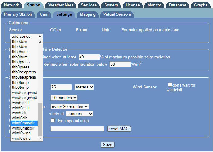Open the Virtual Sensors sub-tab
Screen dimensions: 213x152
point(117,14)
